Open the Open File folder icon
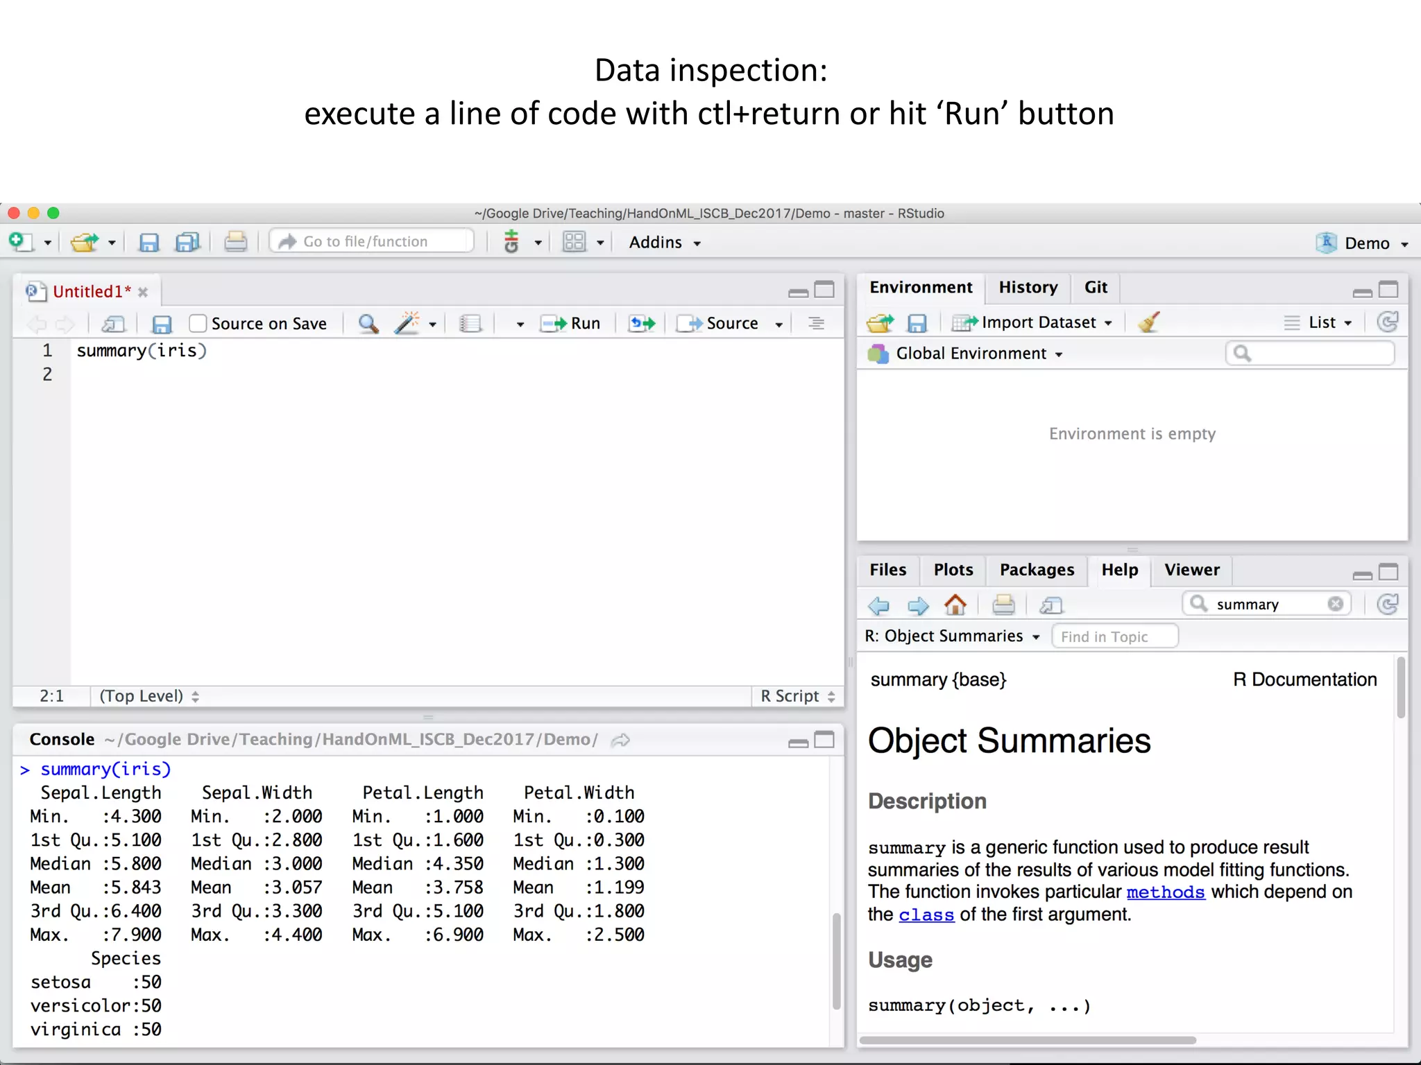 point(85,242)
